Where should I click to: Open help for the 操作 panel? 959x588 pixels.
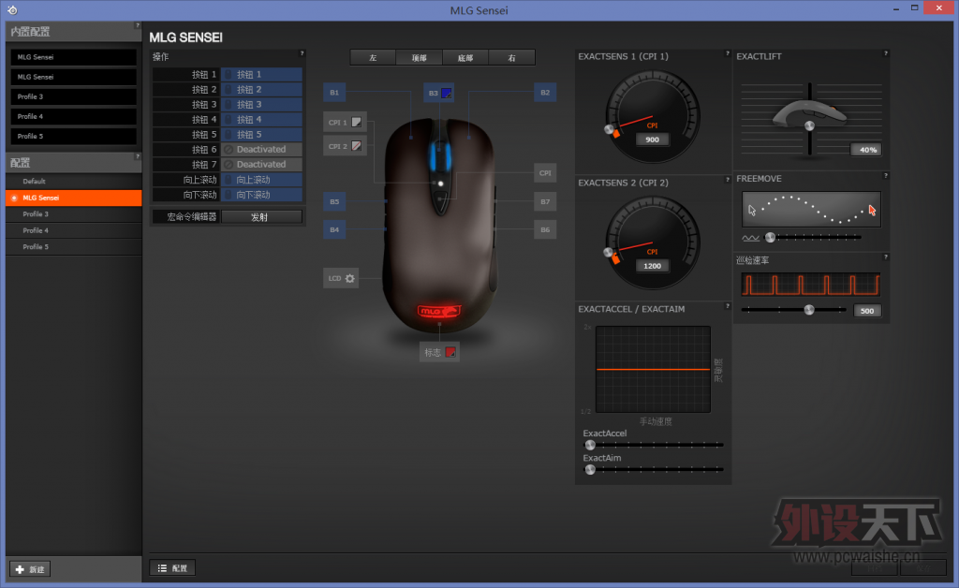[302, 53]
